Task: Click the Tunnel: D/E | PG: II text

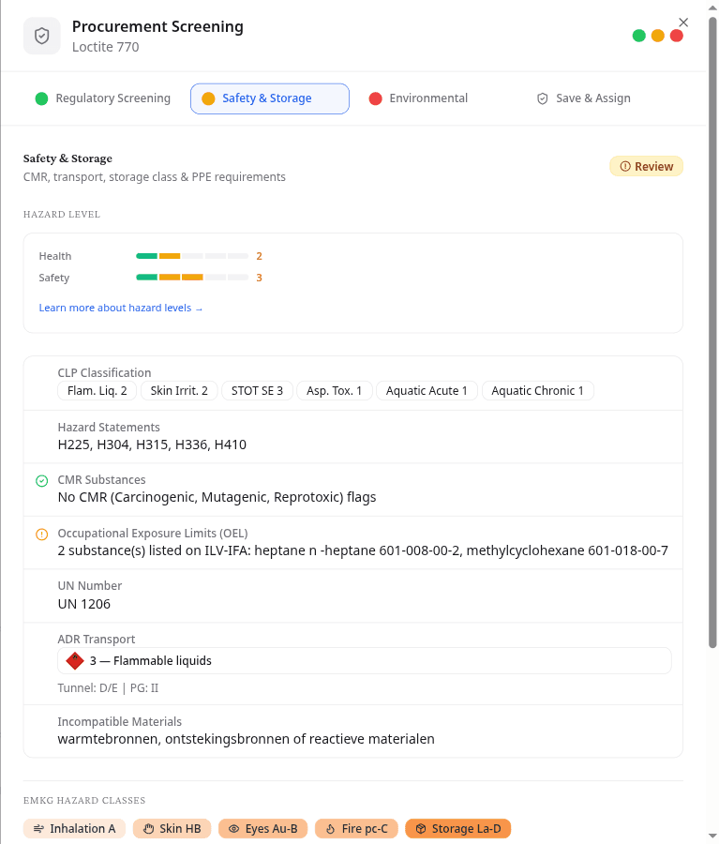Action: pyautogui.click(x=108, y=688)
